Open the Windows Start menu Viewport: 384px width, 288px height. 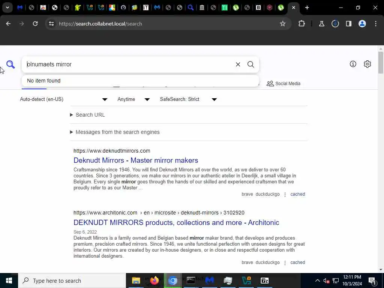pos(9,280)
